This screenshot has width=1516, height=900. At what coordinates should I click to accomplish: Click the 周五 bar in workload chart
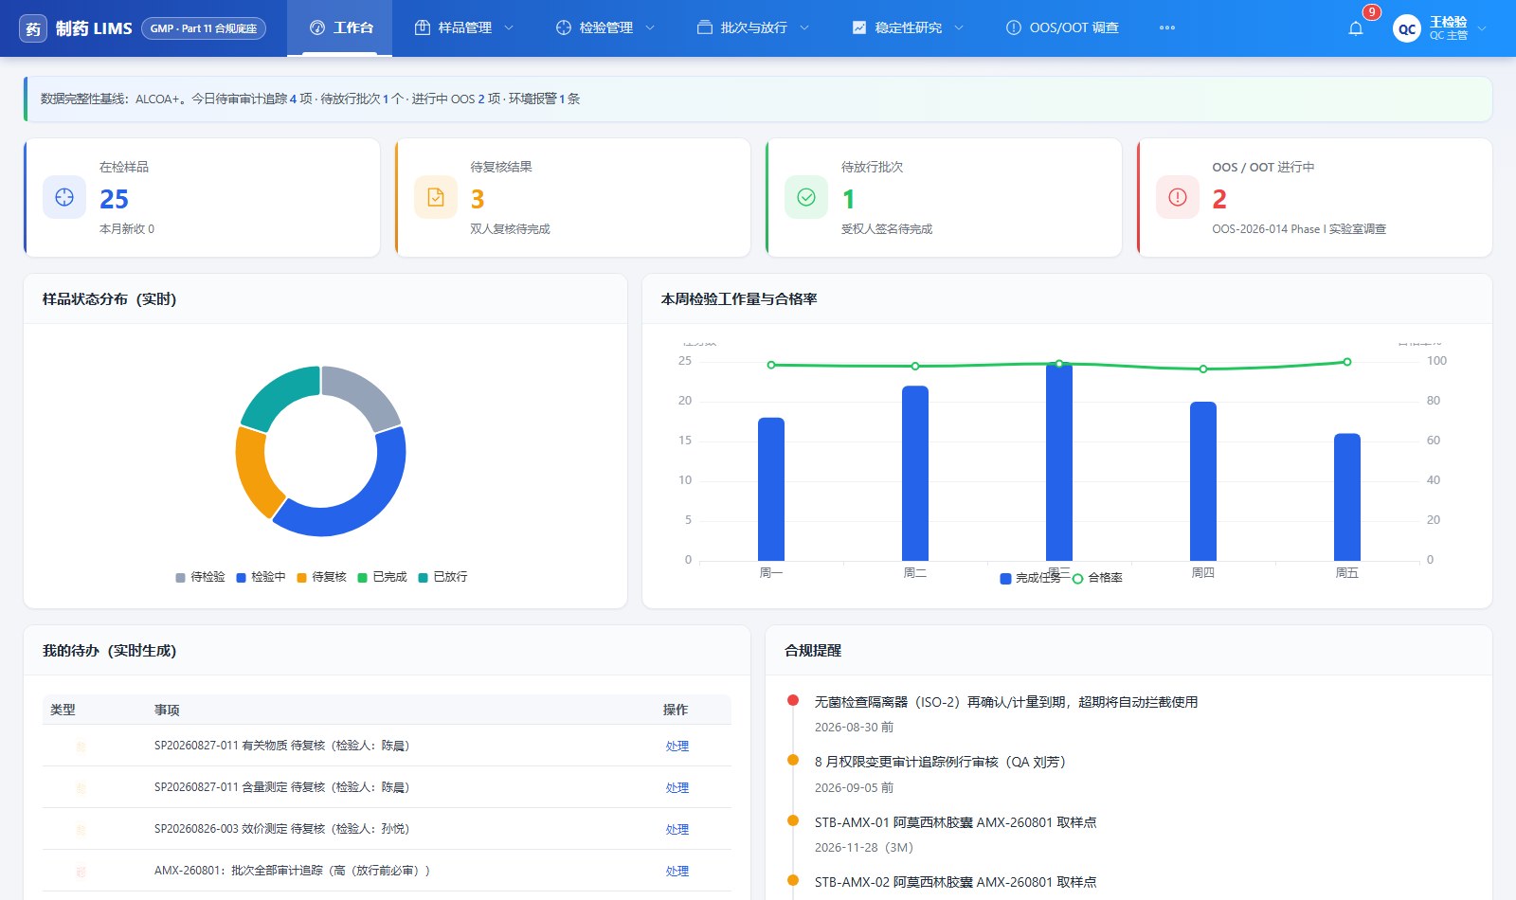tap(1347, 497)
